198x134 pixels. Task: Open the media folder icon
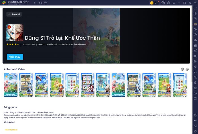coord(195,61)
